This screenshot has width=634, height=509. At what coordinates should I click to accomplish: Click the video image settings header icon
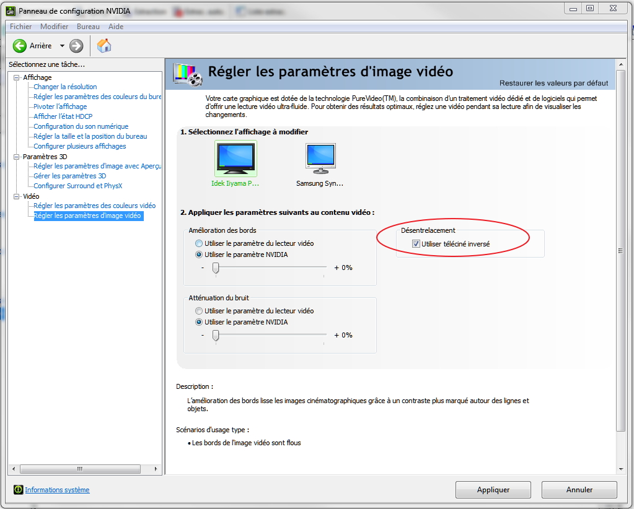[188, 74]
